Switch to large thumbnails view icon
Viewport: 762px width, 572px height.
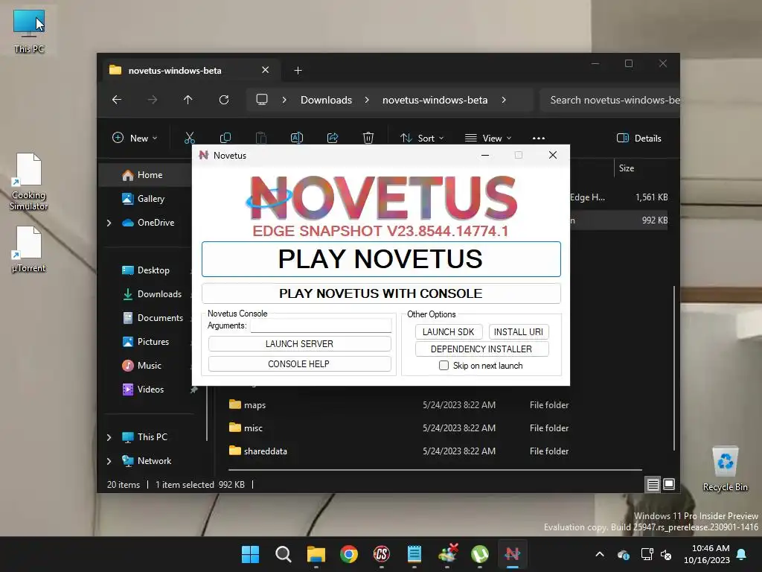pos(669,484)
